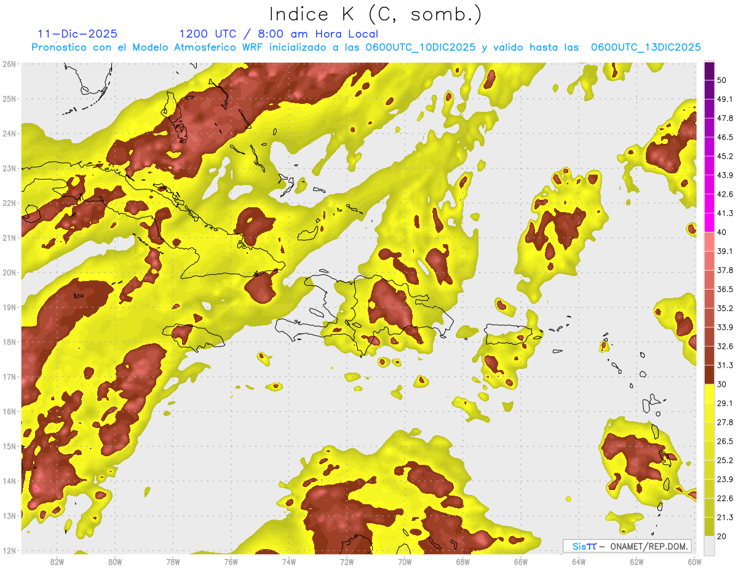Click the longitude label "80W"
738x570 pixels.
[114, 562]
